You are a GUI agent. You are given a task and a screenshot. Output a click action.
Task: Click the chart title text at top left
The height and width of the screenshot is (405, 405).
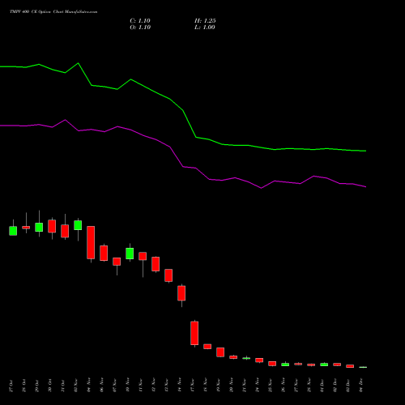[x=53, y=12]
